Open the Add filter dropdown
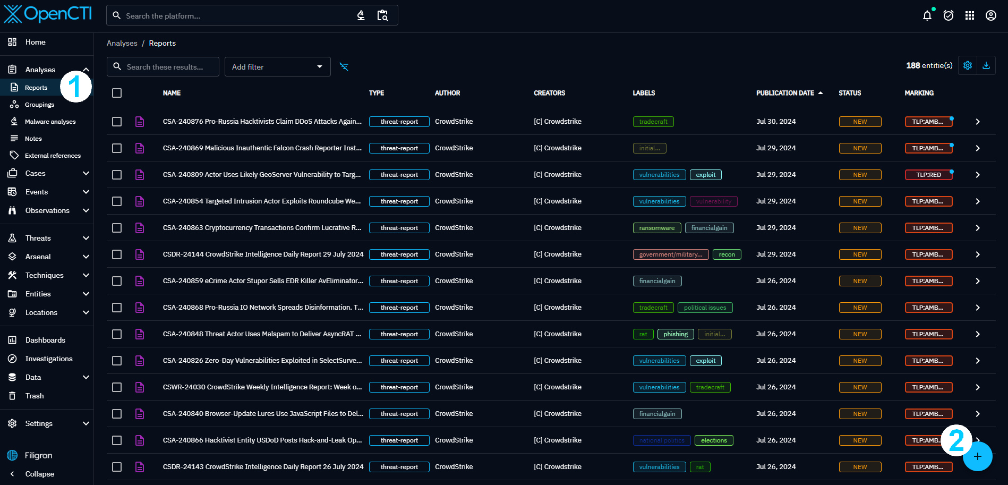 [277, 67]
